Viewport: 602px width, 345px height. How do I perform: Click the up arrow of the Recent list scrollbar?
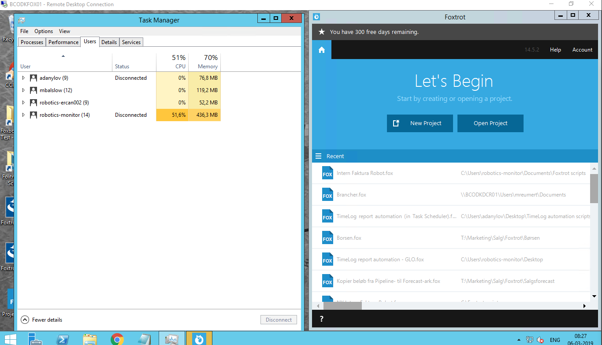[x=594, y=168]
